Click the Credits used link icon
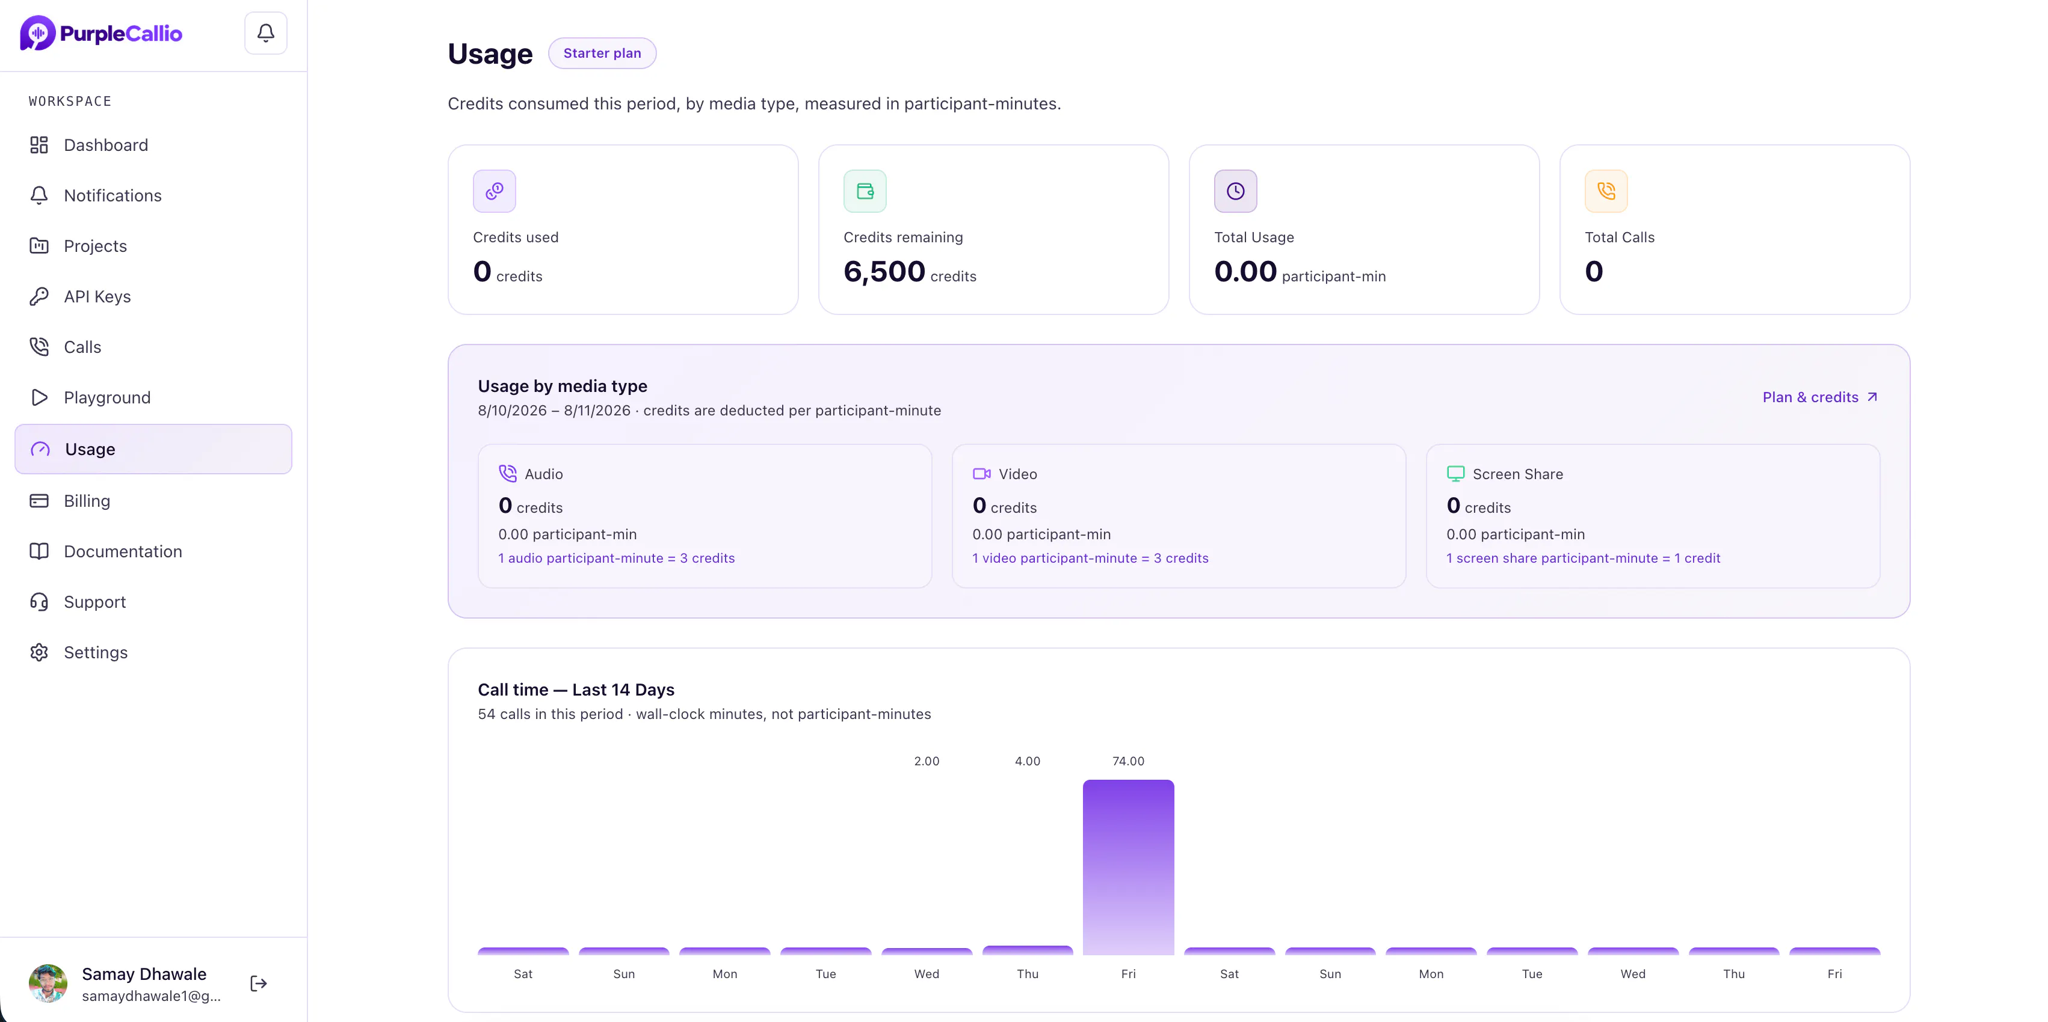This screenshot has height=1022, width=2048. (x=495, y=191)
